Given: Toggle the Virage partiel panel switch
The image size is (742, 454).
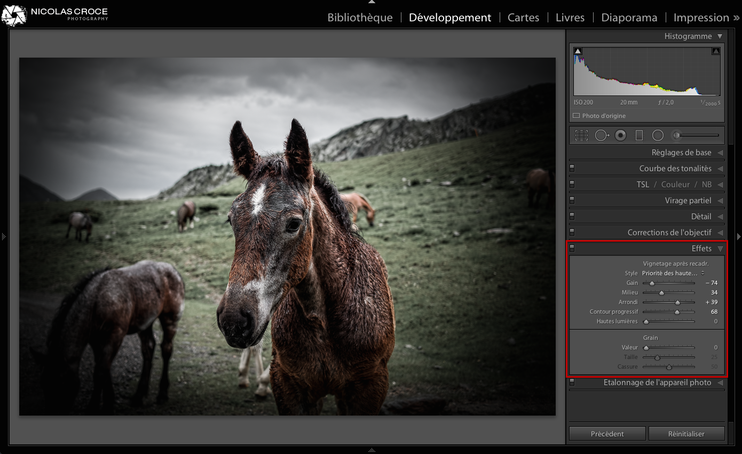Looking at the screenshot, I should [x=573, y=200].
